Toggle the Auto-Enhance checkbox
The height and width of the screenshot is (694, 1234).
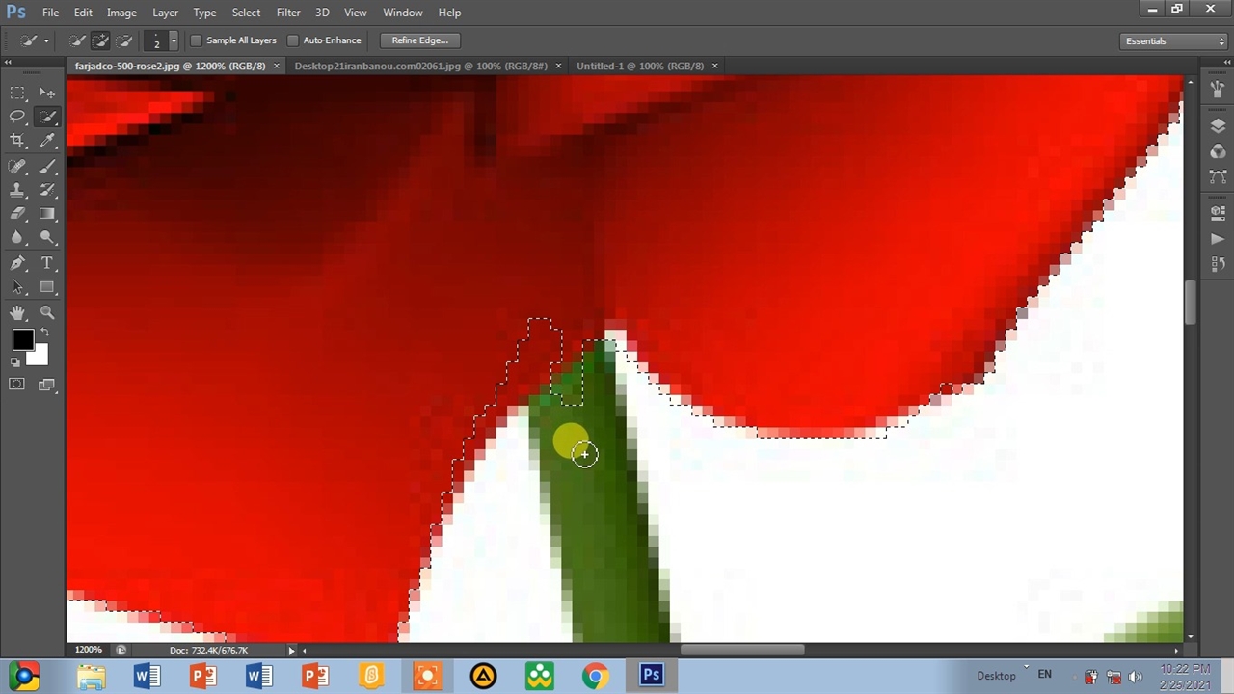[x=293, y=40]
